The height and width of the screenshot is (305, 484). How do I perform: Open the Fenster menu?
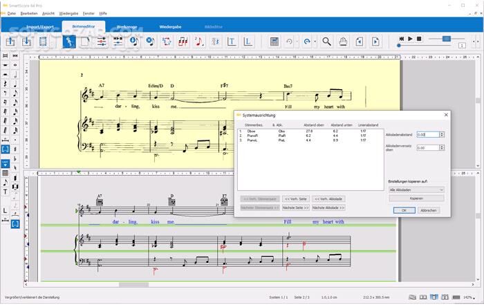(x=89, y=14)
